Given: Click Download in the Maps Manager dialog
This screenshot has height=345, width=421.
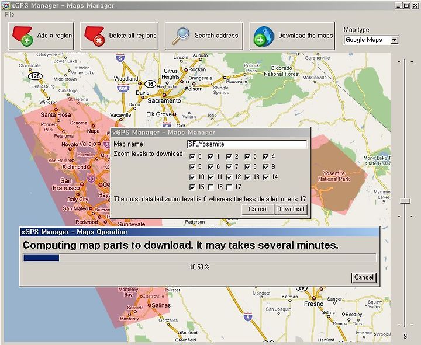Looking at the screenshot, I should pyautogui.click(x=291, y=210).
